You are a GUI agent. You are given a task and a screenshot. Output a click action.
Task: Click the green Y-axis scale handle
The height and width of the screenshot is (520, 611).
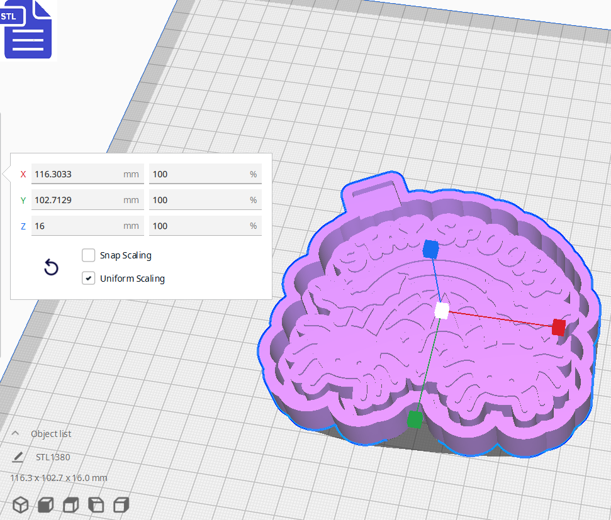[414, 419]
